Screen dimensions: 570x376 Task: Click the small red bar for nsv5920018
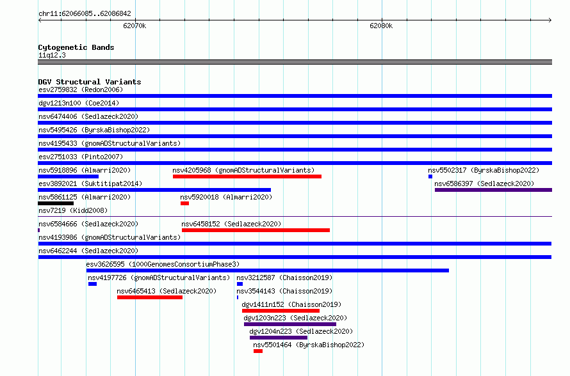tap(184, 203)
